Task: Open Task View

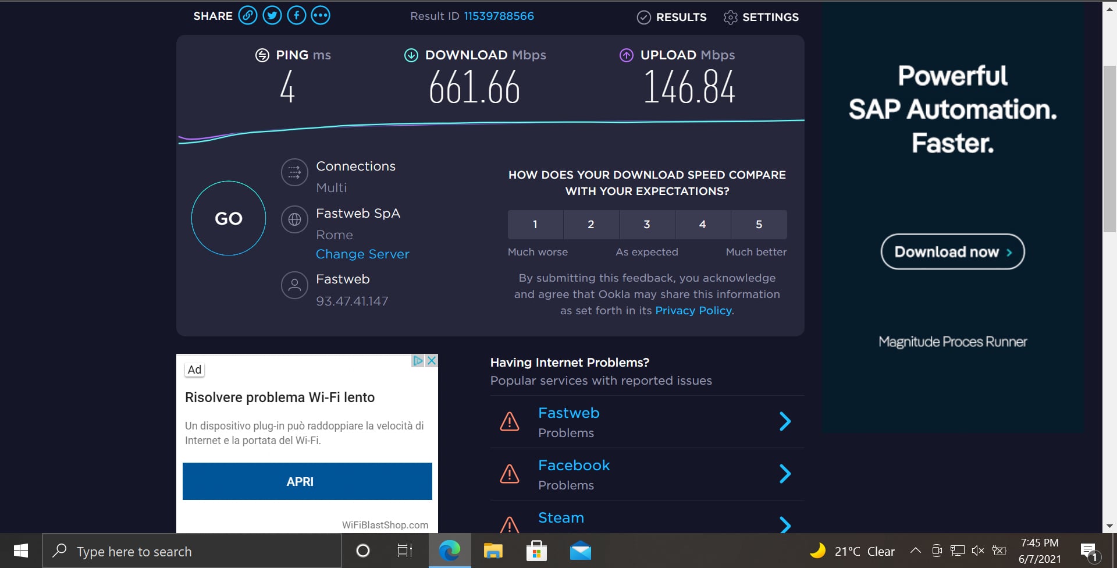Action: tap(405, 551)
